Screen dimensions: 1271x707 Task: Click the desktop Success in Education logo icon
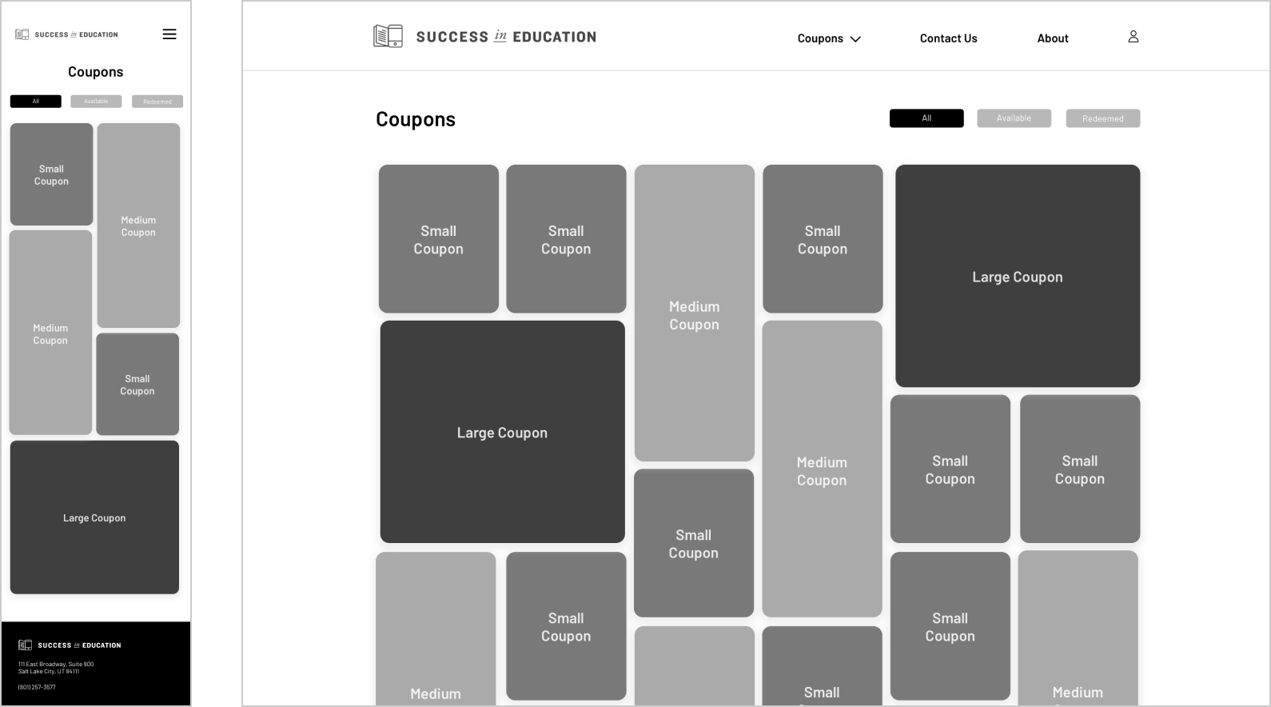[388, 36]
